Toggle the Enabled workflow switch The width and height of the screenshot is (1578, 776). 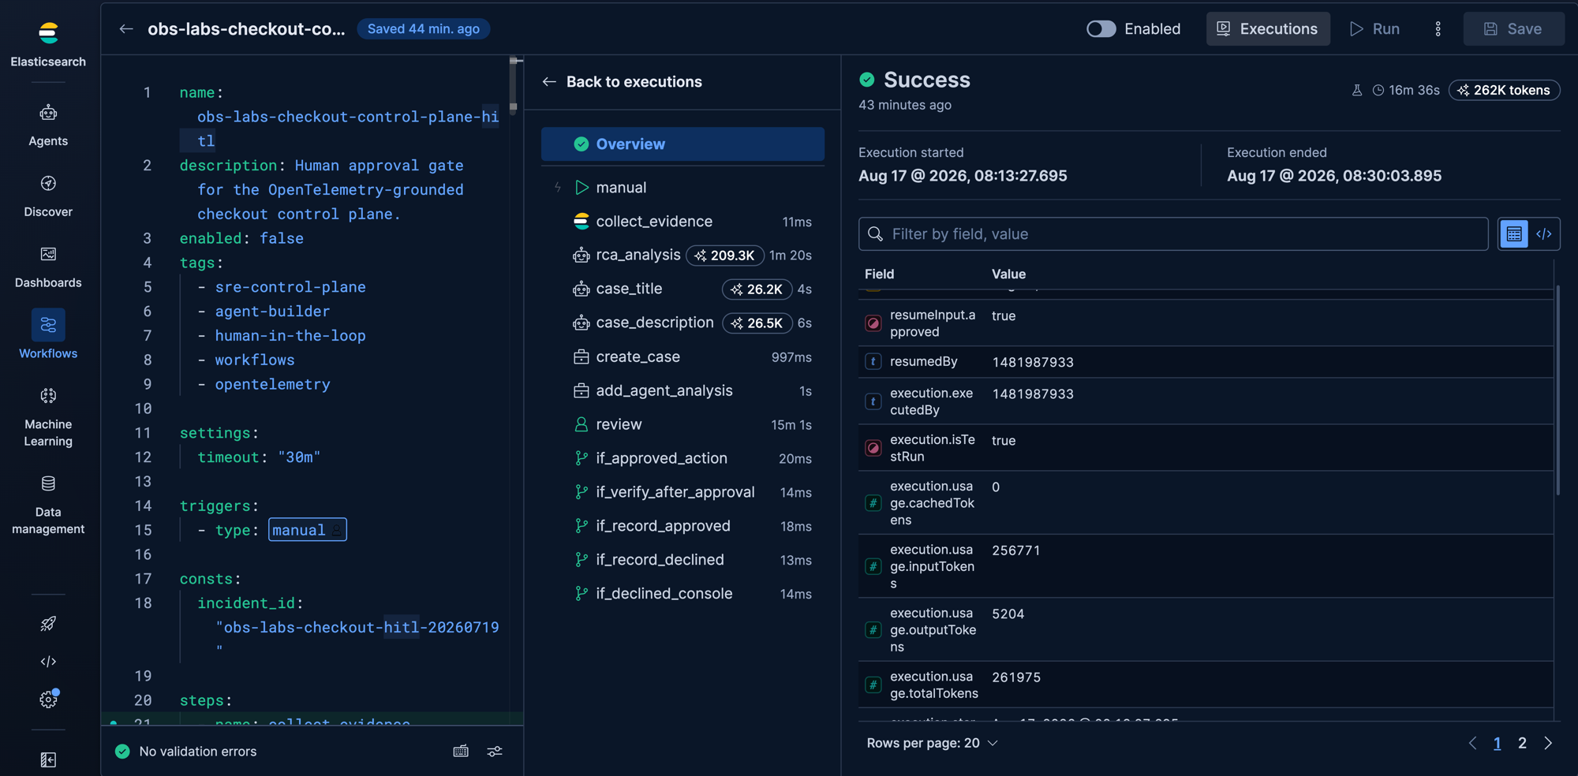pyautogui.click(x=1101, y=29)
